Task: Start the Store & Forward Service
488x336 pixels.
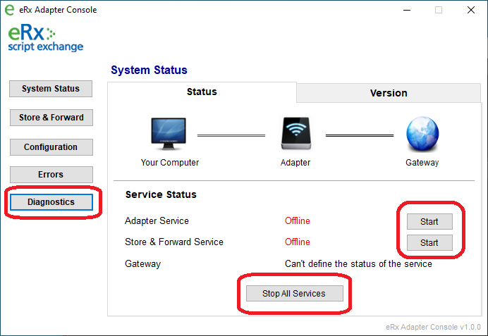Action: click(429, 242)
